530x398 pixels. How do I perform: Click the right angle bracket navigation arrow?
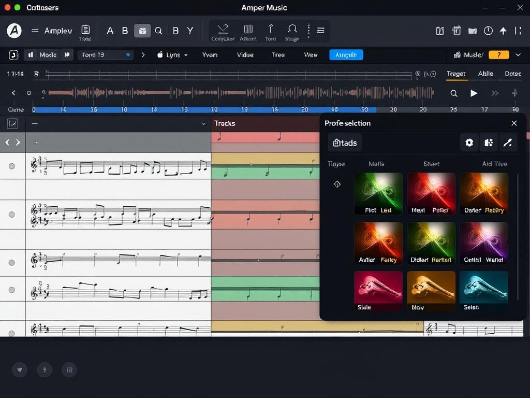tap(18, 143)
